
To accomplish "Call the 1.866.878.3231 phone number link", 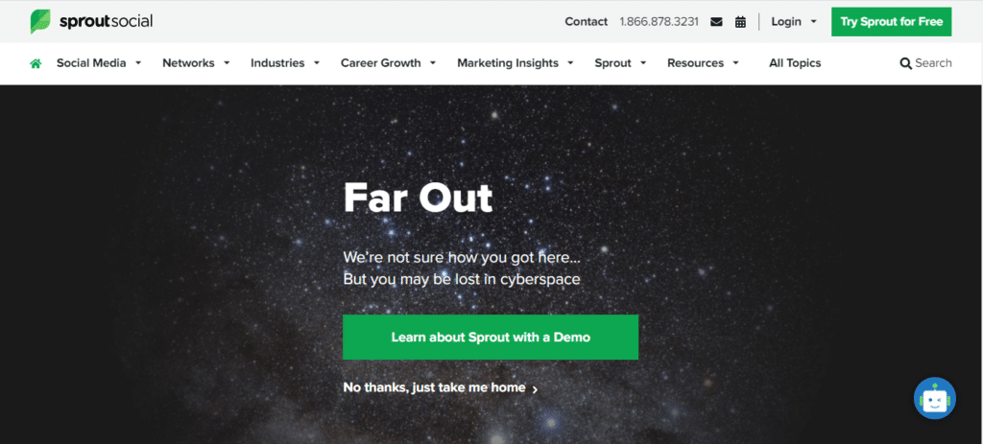I will pyautogui.click(x=659, y=22).
